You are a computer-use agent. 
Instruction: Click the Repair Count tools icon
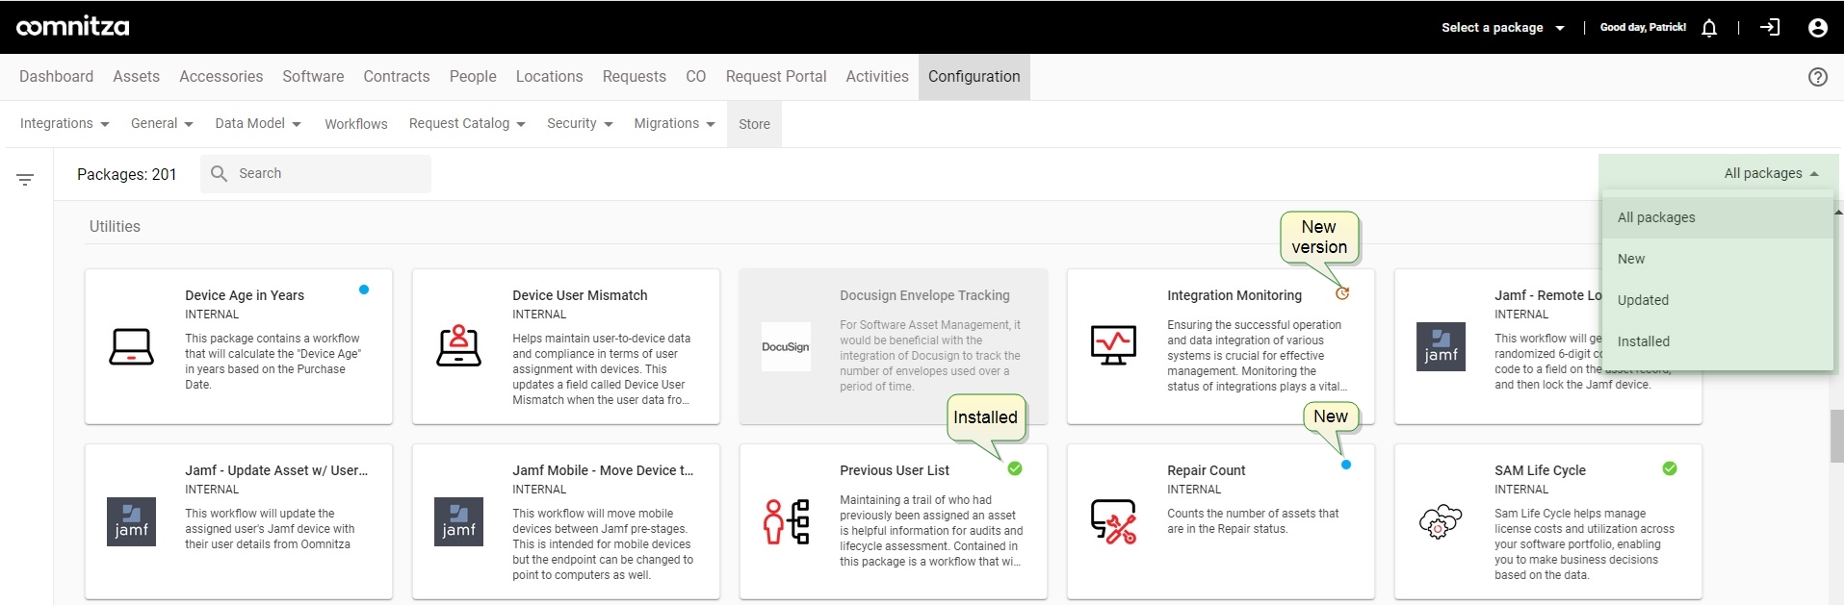pyautogui.click(x=1114, y=521)
